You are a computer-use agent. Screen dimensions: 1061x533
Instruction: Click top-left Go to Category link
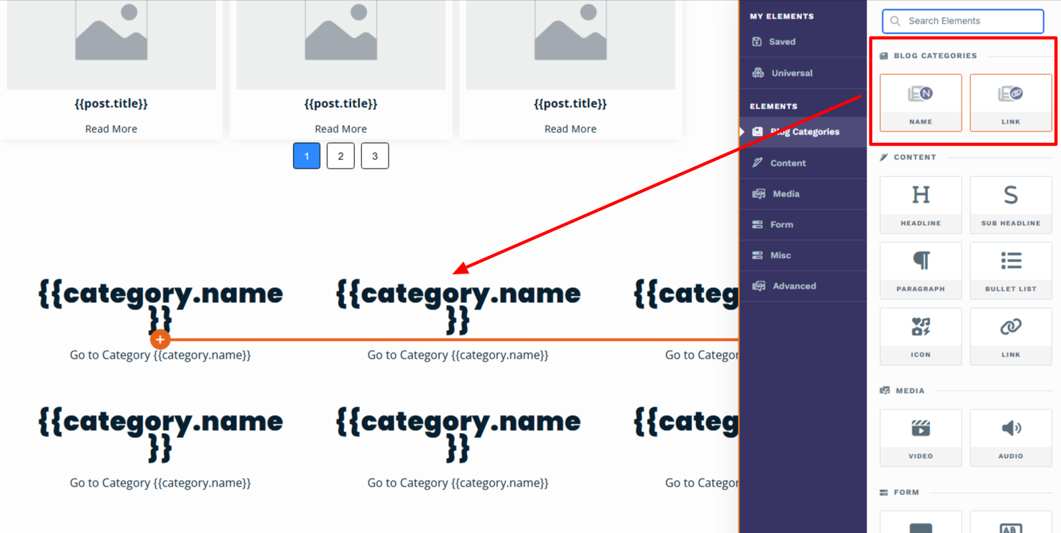160,355
